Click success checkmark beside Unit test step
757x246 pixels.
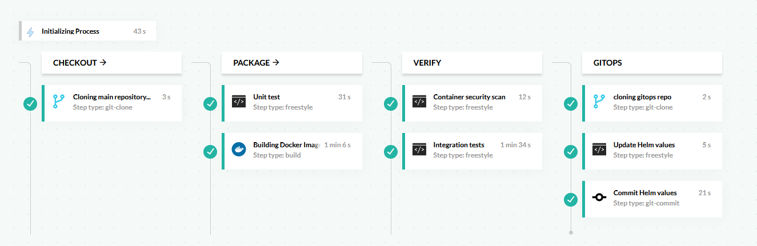pos(211,104)
